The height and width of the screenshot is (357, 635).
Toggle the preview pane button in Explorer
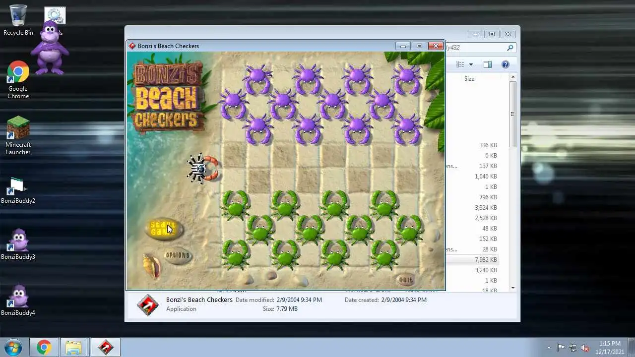[x=488, y=64]
